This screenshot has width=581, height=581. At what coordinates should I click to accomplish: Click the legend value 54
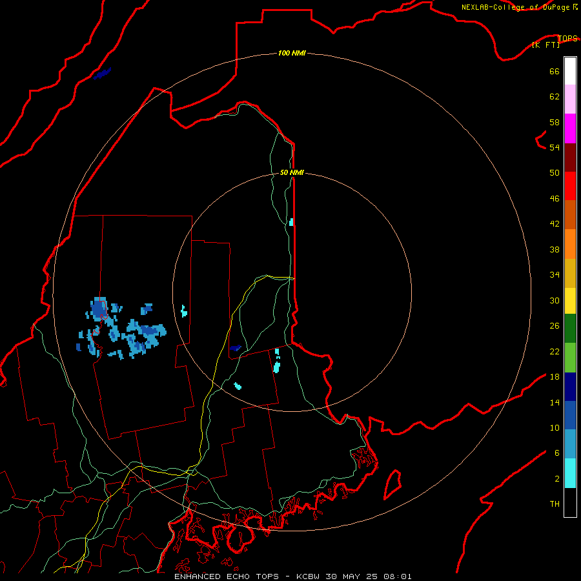555,147
